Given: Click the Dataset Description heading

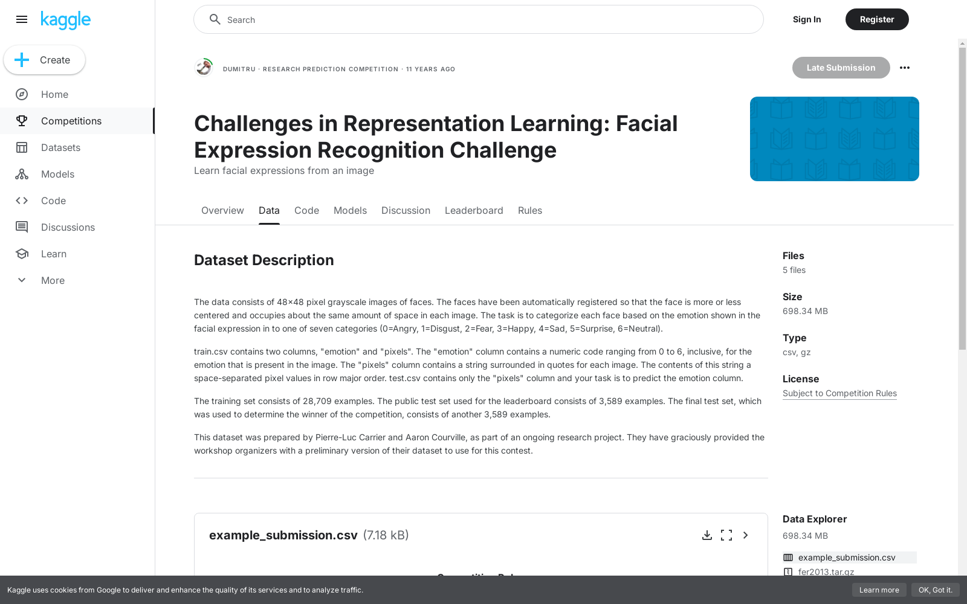Looking at the screenshot, I should [264, 260].
